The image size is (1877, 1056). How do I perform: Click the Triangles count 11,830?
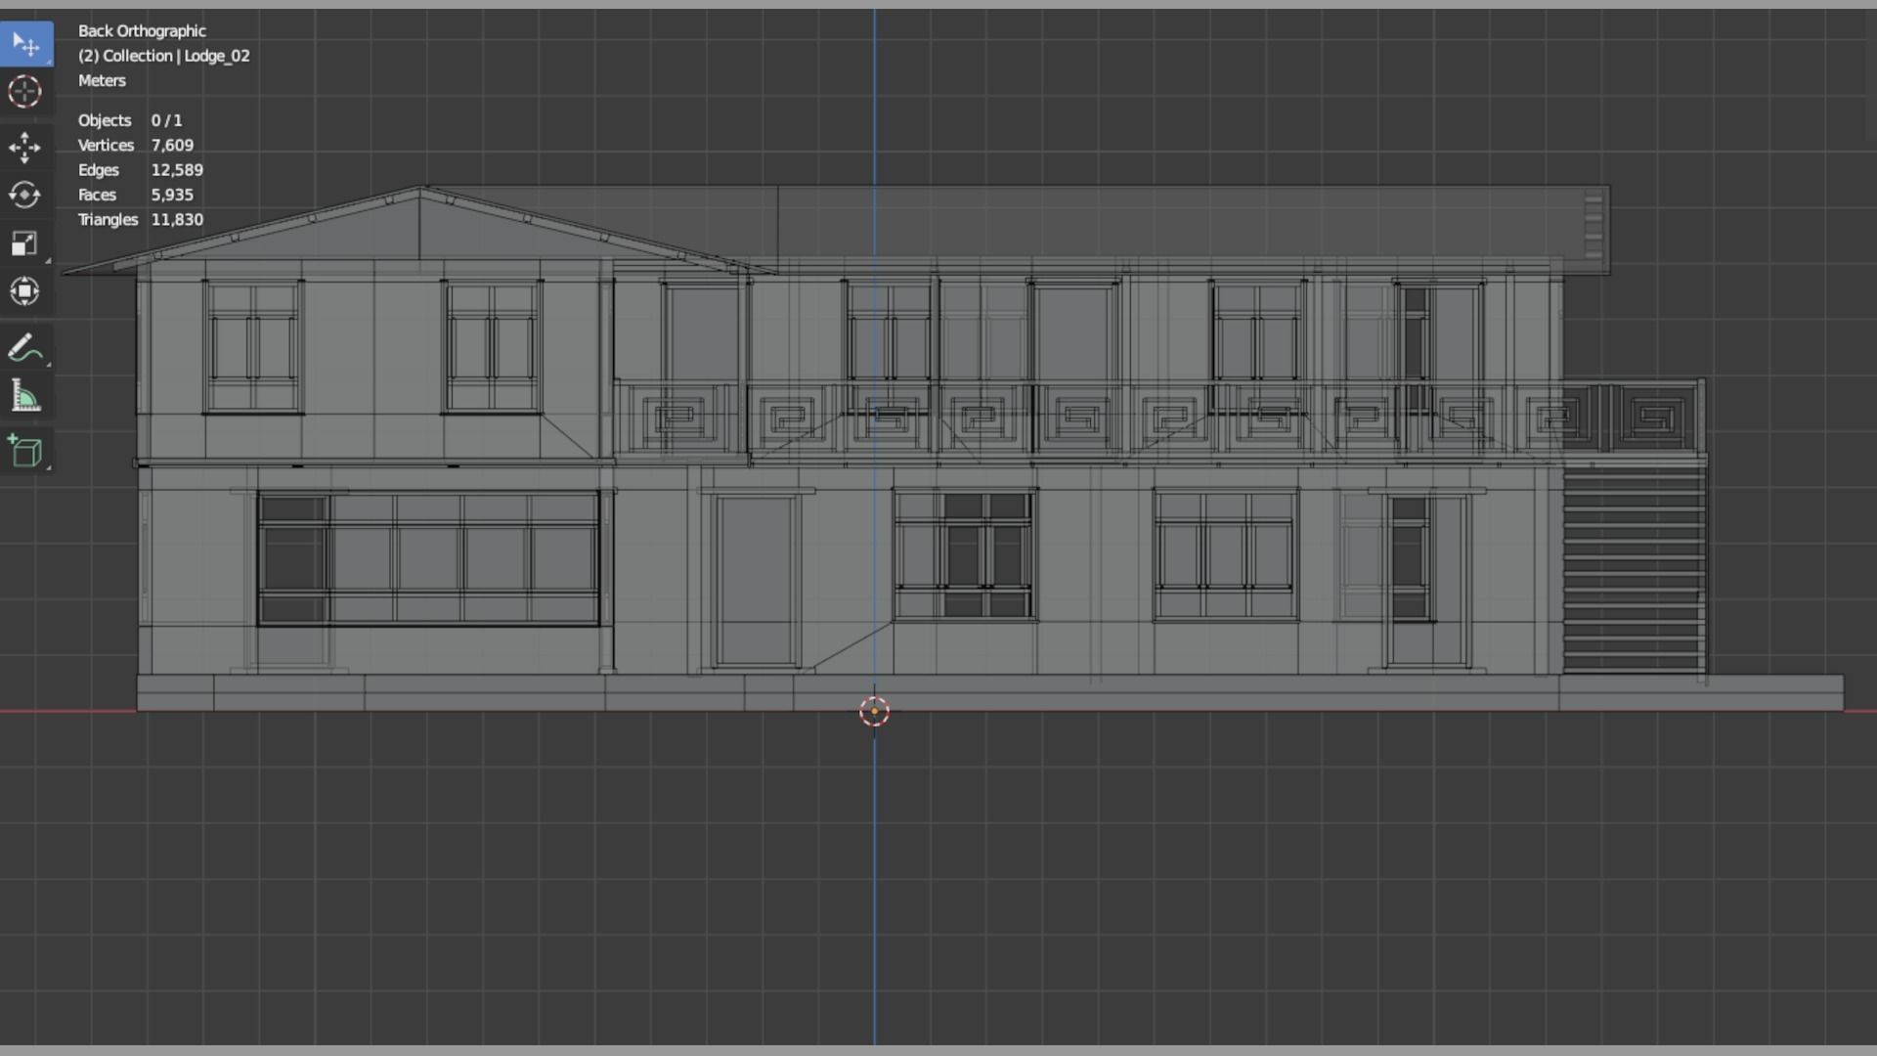pyautogui.click(x=177, y=220)
